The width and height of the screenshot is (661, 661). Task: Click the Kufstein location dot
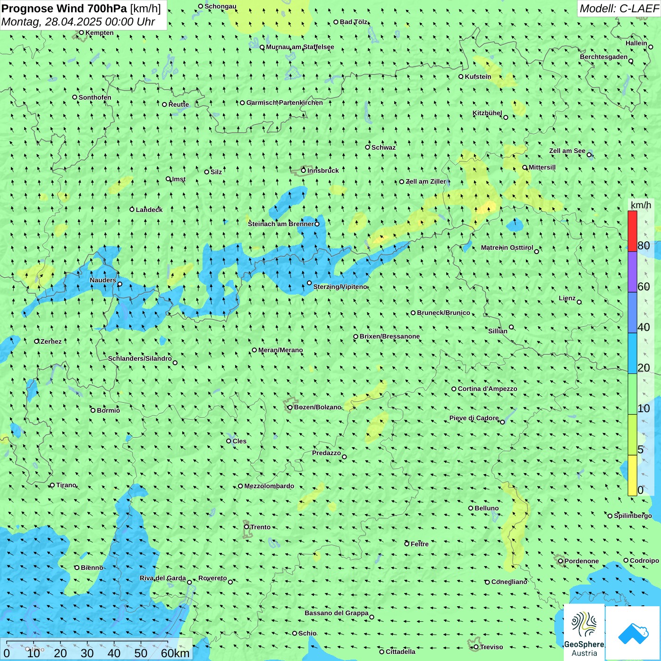tap(461, 76)
